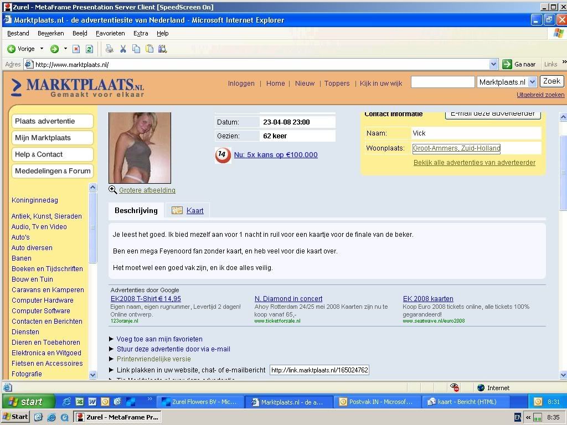This screenshot has width=567, height=425.
Task: Click the inner green start button
Action: pos(28,402)
